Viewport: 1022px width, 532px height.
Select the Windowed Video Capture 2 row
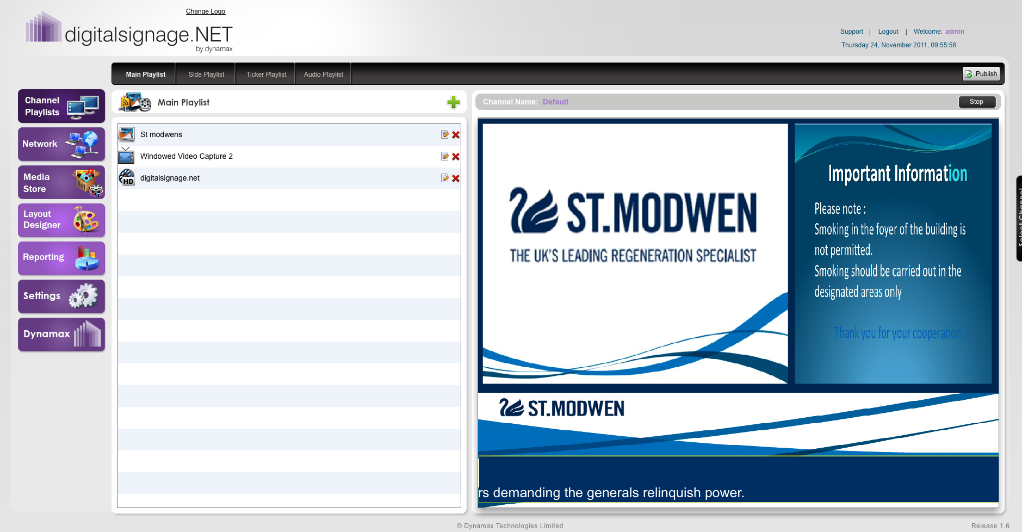click(x=289, y=156)
